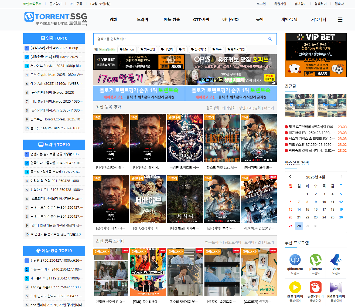Open '공포특급 Horror Express, 2025.10' item
Screen dimensions: 355x307
(57, 119)
